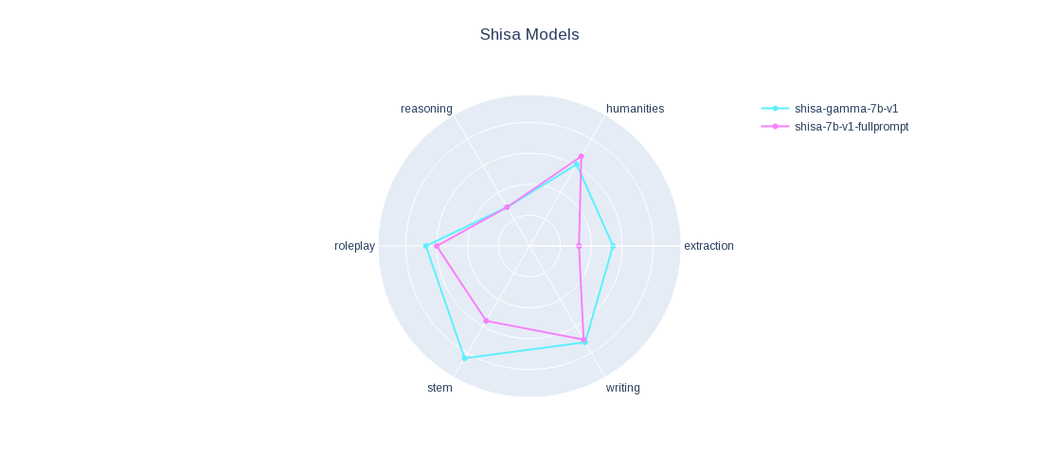Select the roleplay axis label
This screenshot has height=473, width=1059.
coord(354,246)
